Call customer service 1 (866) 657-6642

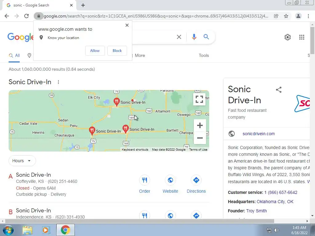point(281,192)
